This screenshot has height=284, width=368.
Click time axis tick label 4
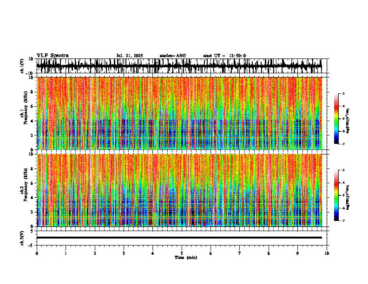coord(152,253)
